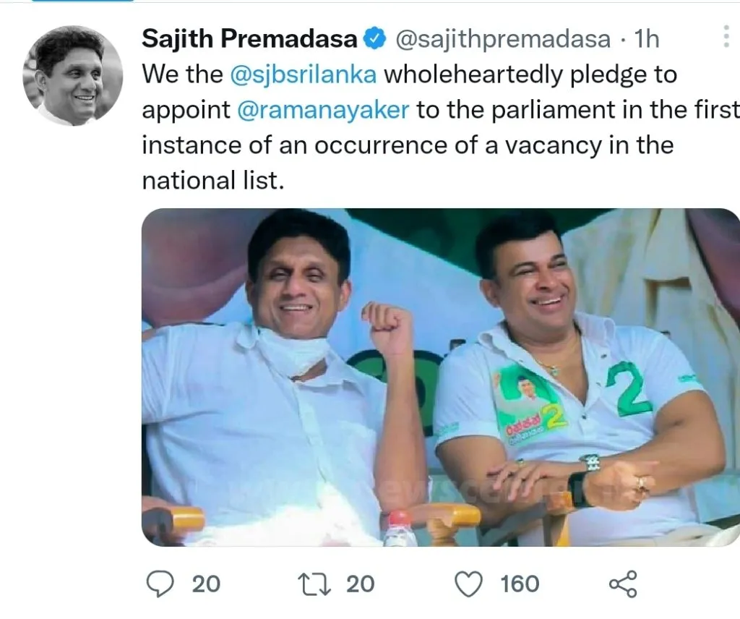Click the word parliament in the tweet

point(553,110)
